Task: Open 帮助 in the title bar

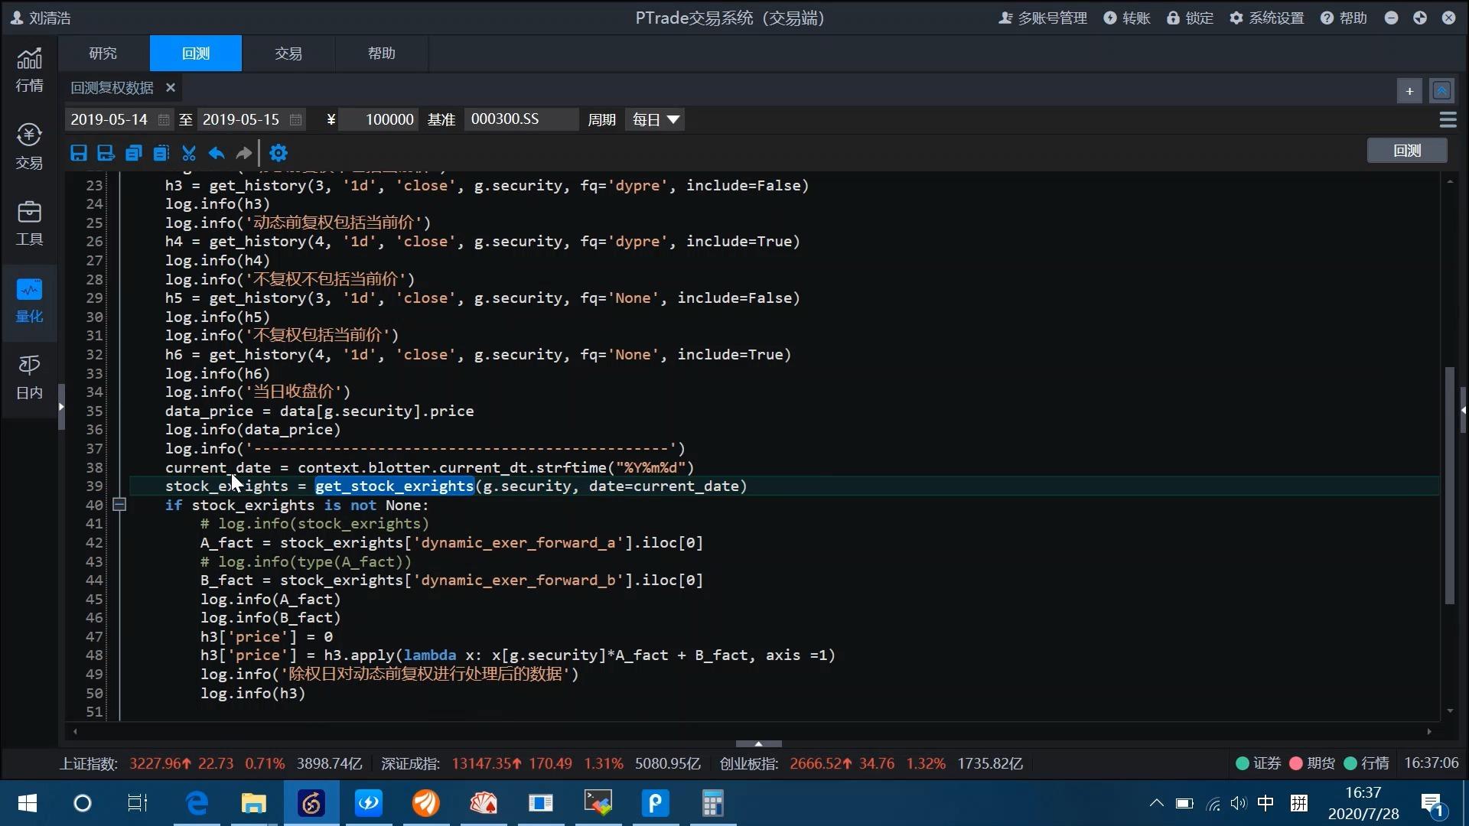Action: (x=1344, y=18)
